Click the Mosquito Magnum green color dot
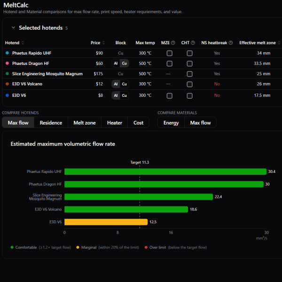282x282 pixels. coord(7,74)
